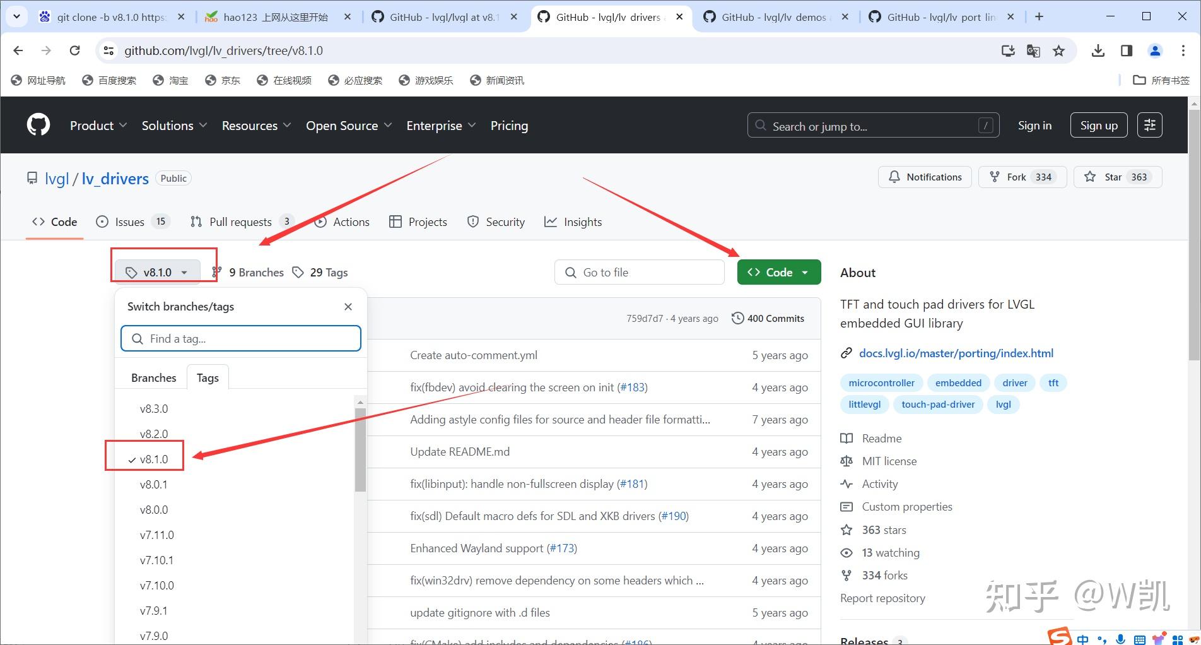Bookmark this page with the star icon
The height and width of the screenshot is (645, 1201).
tap(1058, 50)
